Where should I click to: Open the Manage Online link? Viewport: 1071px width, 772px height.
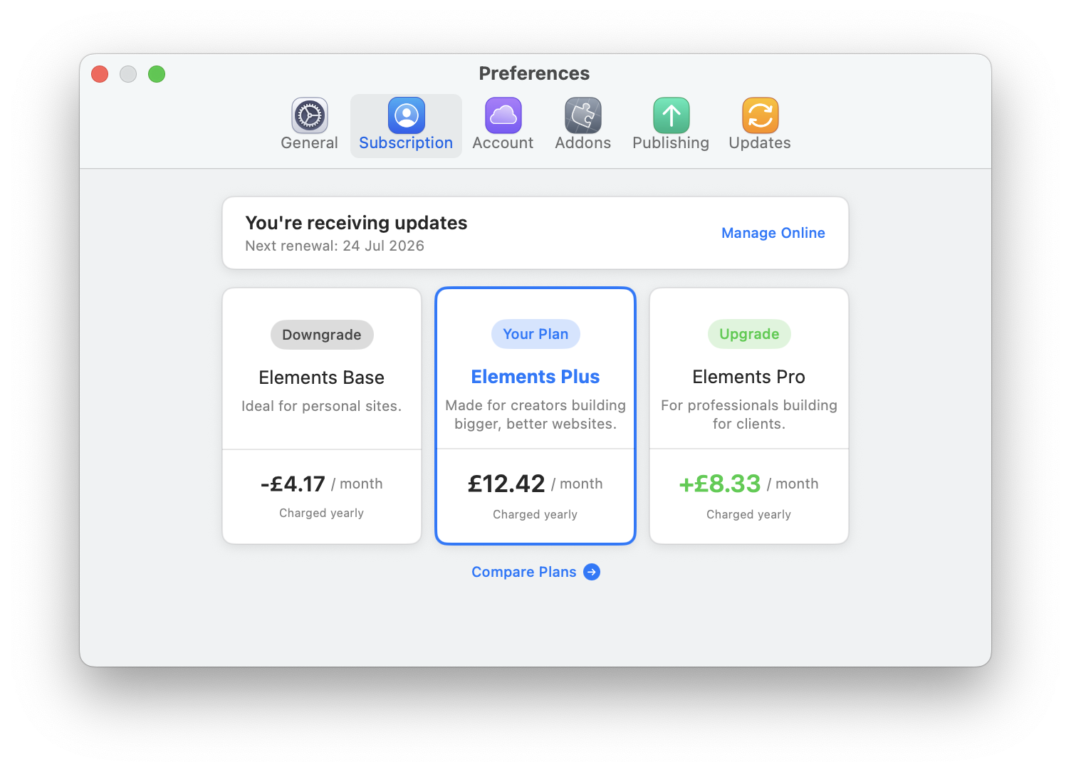point(773,233)
